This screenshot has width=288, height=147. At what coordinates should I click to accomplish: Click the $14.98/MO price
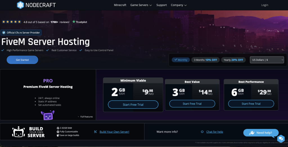(x=206, y=92)
